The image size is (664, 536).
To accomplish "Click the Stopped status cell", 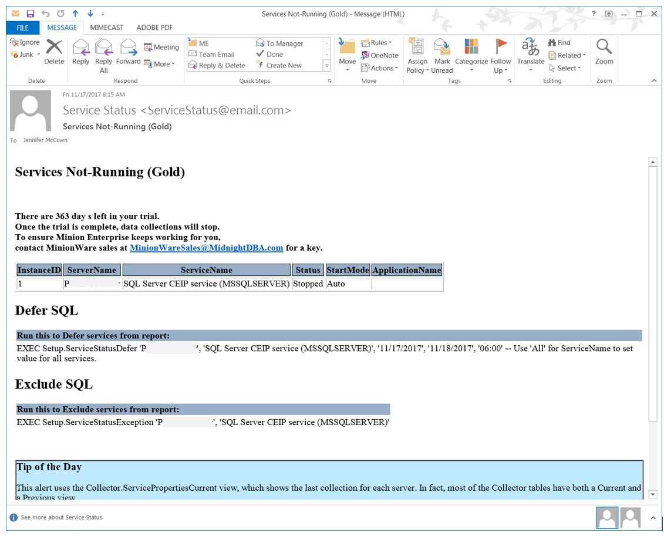I will click(x=308, y=284).
